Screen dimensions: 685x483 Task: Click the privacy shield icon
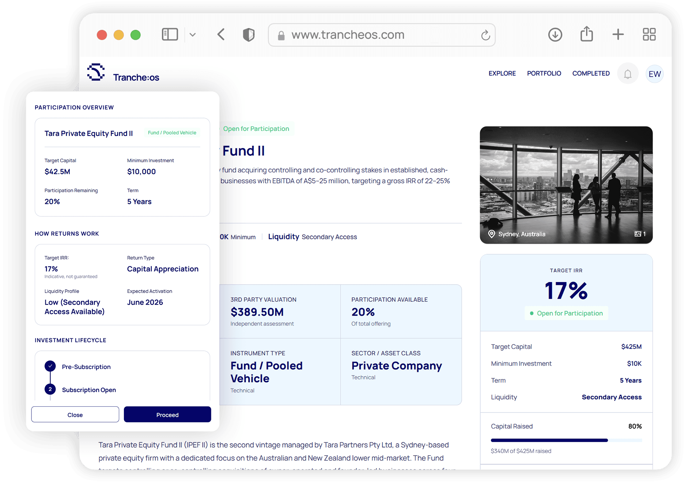[x=249, y=35]
